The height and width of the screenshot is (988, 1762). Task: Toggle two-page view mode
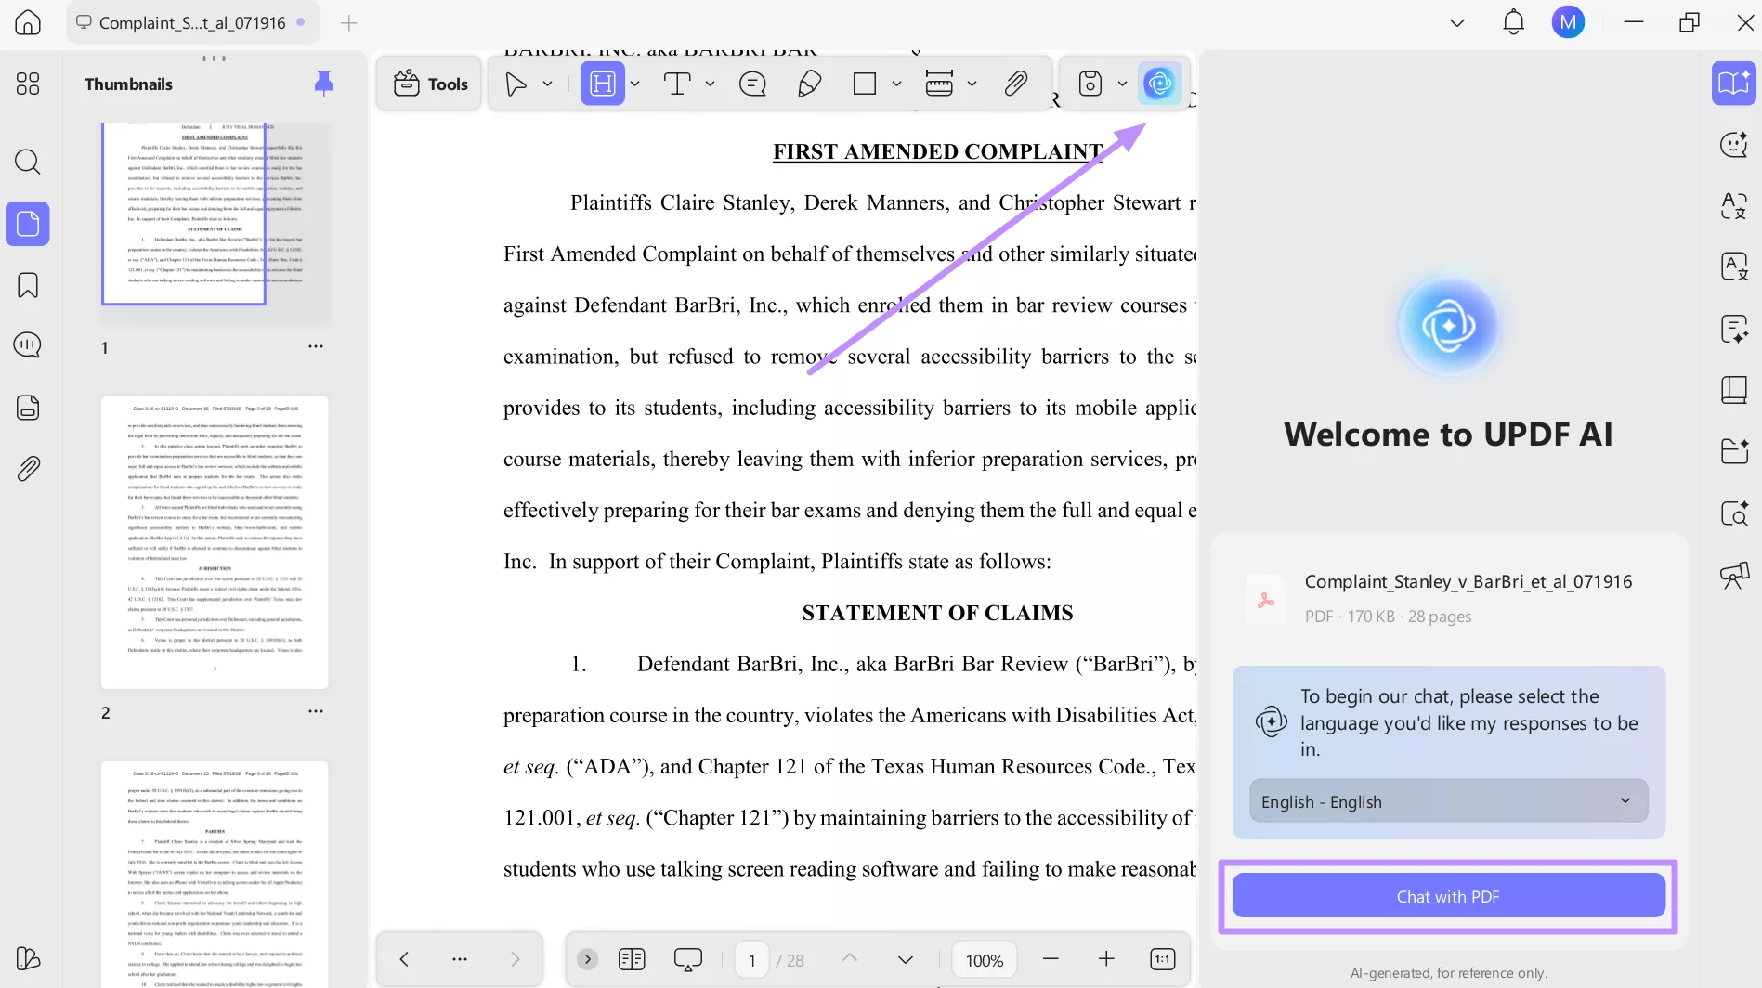(x=632, y=958)
